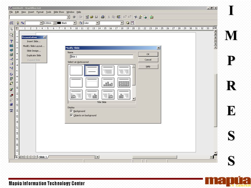Image resolution: width=251 pixels, height=188 pixels.
Task: Click in the slide Name input field
Action: click(x=102, y=57)
